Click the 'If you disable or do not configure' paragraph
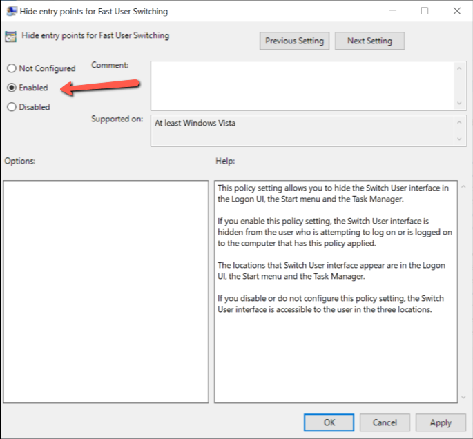 point(331,304)
